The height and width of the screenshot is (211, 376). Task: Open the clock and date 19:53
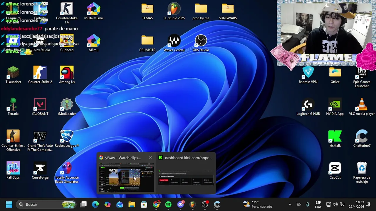tap(356, 205)
